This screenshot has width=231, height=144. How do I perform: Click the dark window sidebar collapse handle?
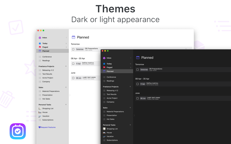tap(134, 115)
